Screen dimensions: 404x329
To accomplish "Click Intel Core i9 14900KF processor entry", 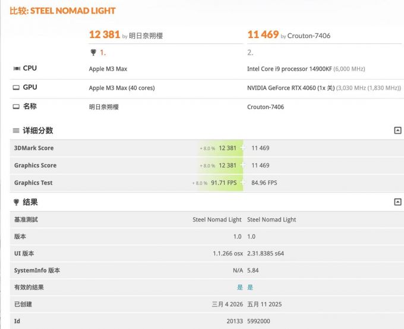I will point(289,69).
